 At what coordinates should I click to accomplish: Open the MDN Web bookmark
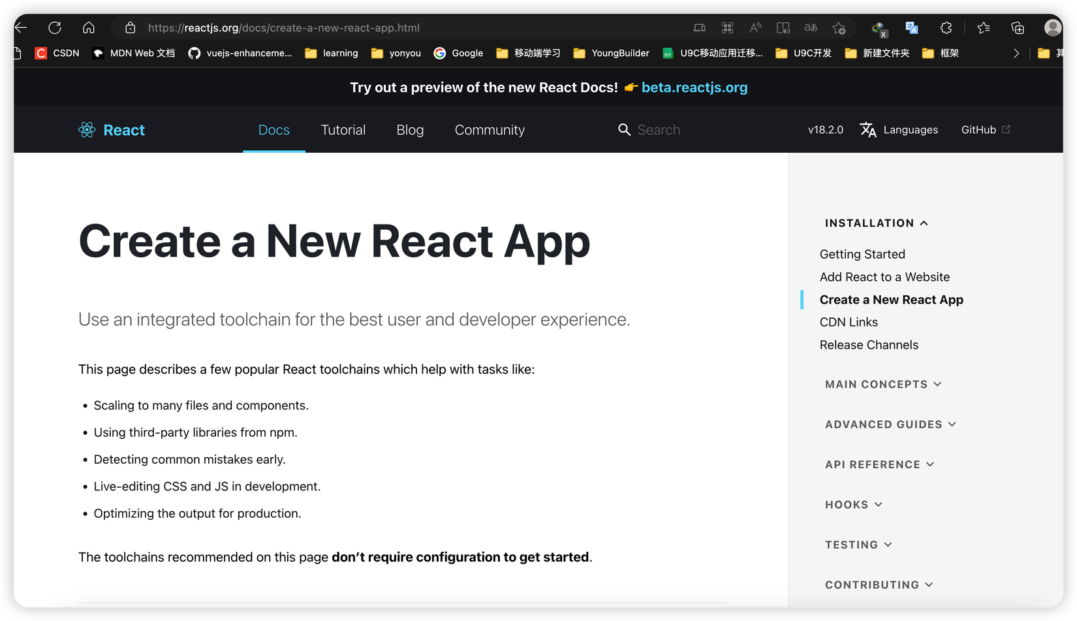click(134, 53)
